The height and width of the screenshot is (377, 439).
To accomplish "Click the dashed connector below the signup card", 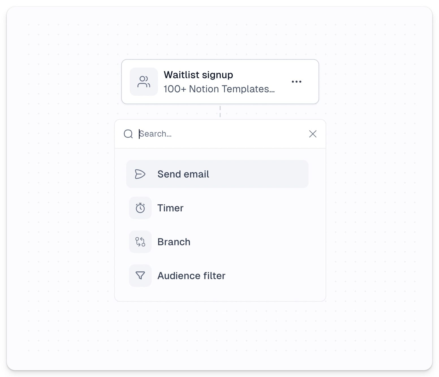I will [220, 111].
